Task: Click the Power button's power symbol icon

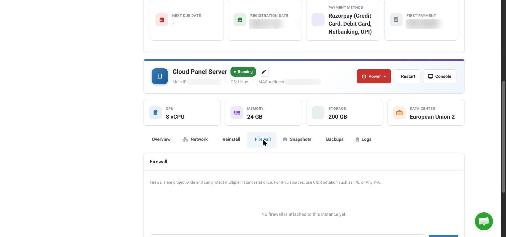Action: [364, 76]
